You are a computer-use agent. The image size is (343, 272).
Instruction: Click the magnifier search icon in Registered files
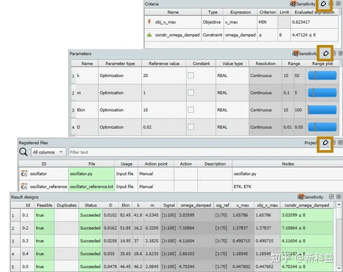(x=23, y=152)
